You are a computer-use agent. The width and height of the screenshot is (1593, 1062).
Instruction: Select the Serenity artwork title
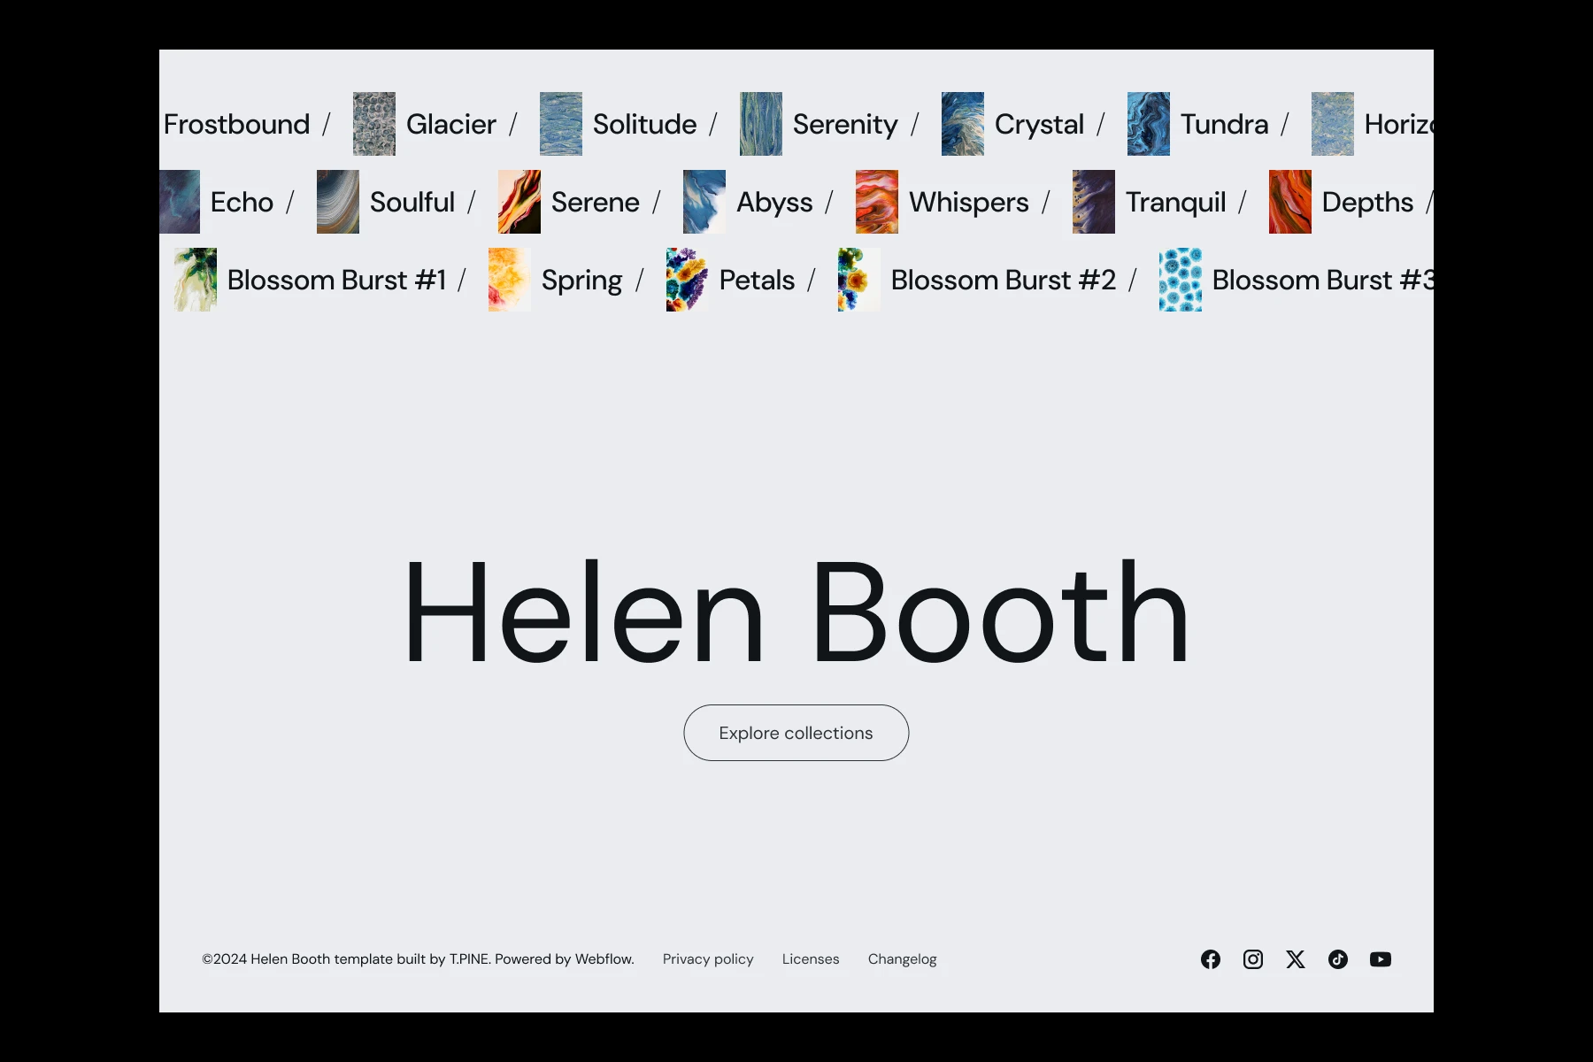pyautogui.click(x=846, y=125)
